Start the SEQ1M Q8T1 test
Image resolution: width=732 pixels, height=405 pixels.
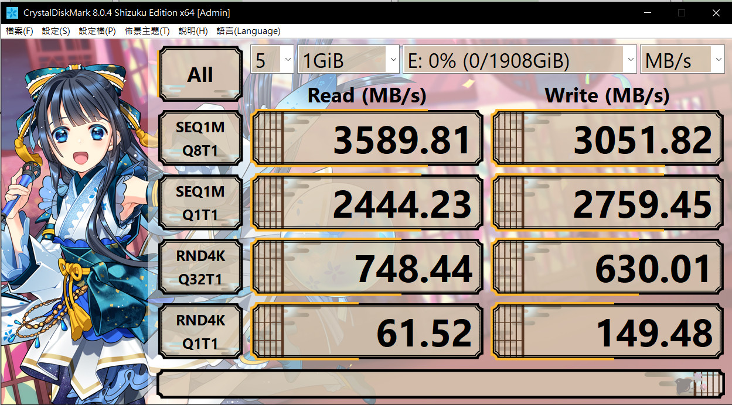point(200,139)
